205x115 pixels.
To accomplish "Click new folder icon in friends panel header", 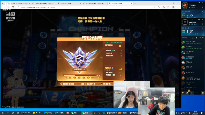I will point(197,38).
